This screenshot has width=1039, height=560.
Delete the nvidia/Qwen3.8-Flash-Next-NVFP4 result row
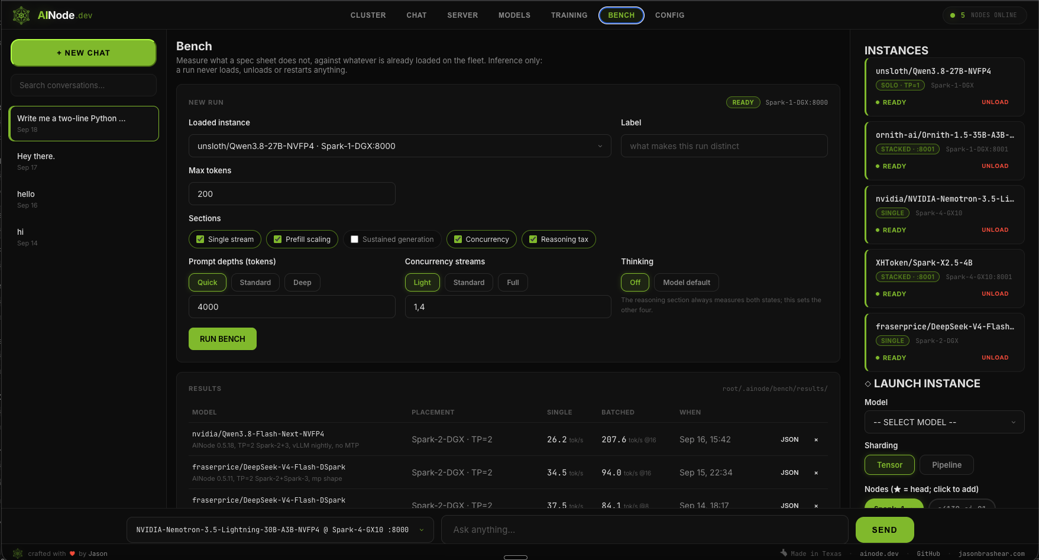click(816, 439)
